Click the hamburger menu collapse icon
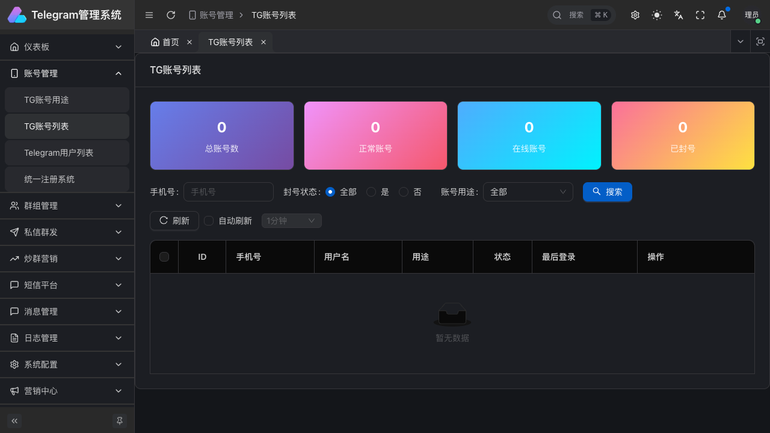770x433 pixels. click(149, 15)
